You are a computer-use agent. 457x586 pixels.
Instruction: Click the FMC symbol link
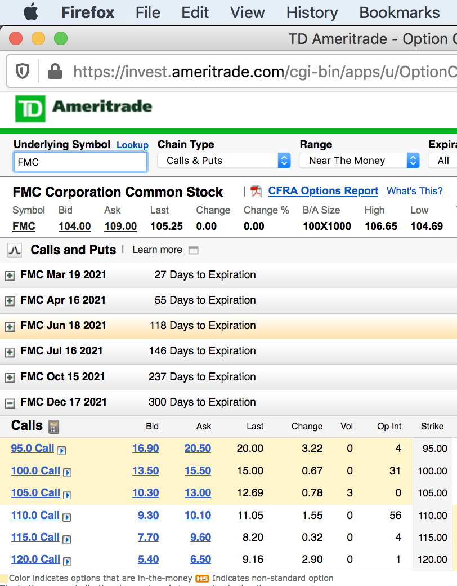pos(24,226)
